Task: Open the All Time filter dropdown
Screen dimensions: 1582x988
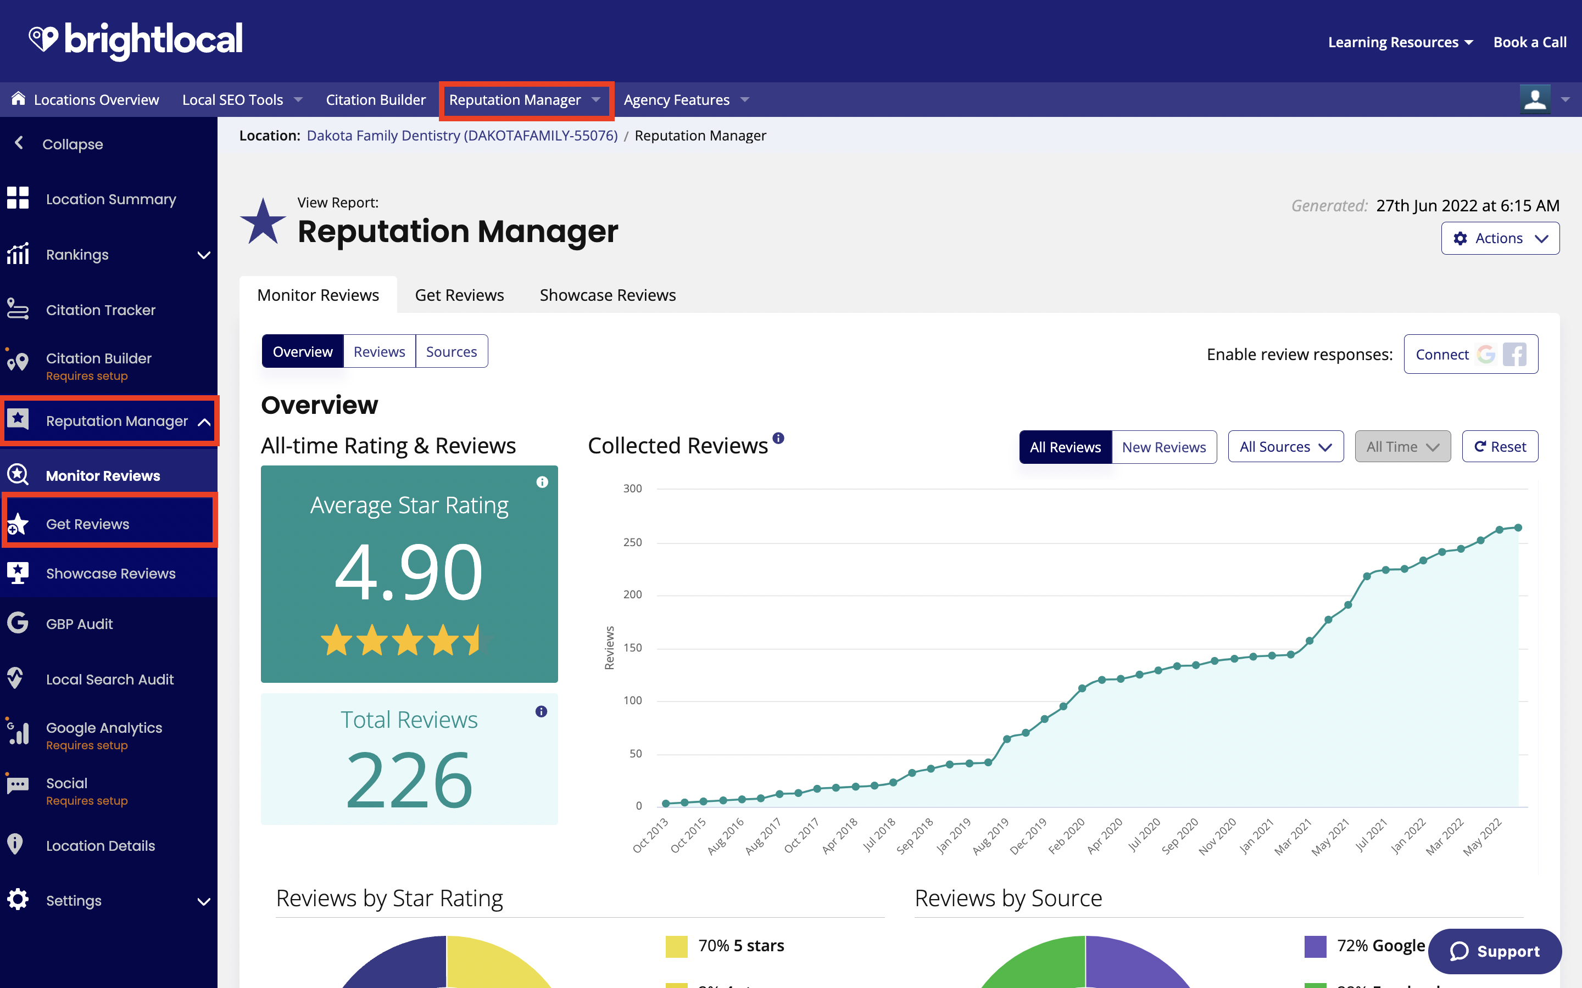Action: click(x=1402, y=447)
